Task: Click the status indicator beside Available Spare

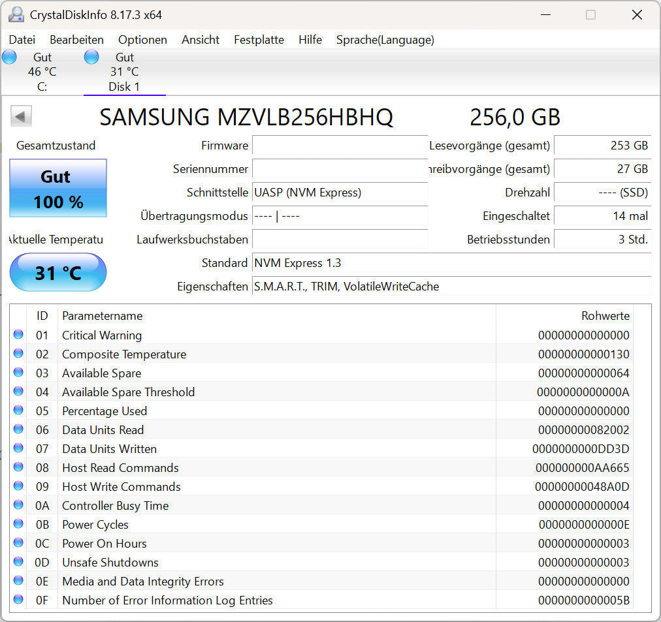Action: [x=19, y=373]
